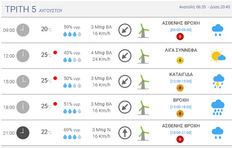The height and width of the screenshot is (148, 232).
Task: Click the ΚΑΤΑΙΓΙΔΑ forecast label
Action: pos(181,75)
